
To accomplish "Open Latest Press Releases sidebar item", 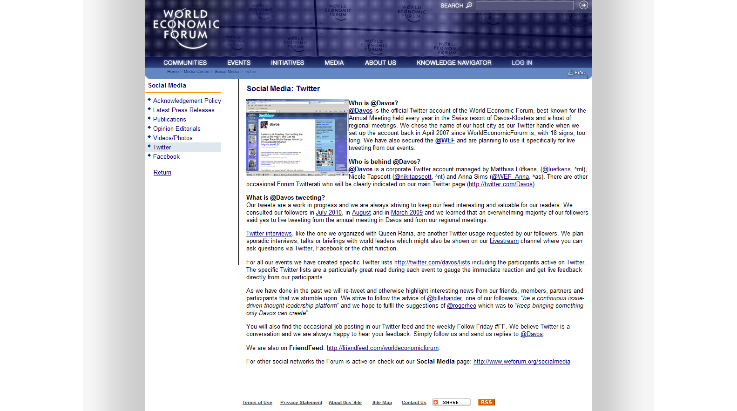I will [184, 110].
